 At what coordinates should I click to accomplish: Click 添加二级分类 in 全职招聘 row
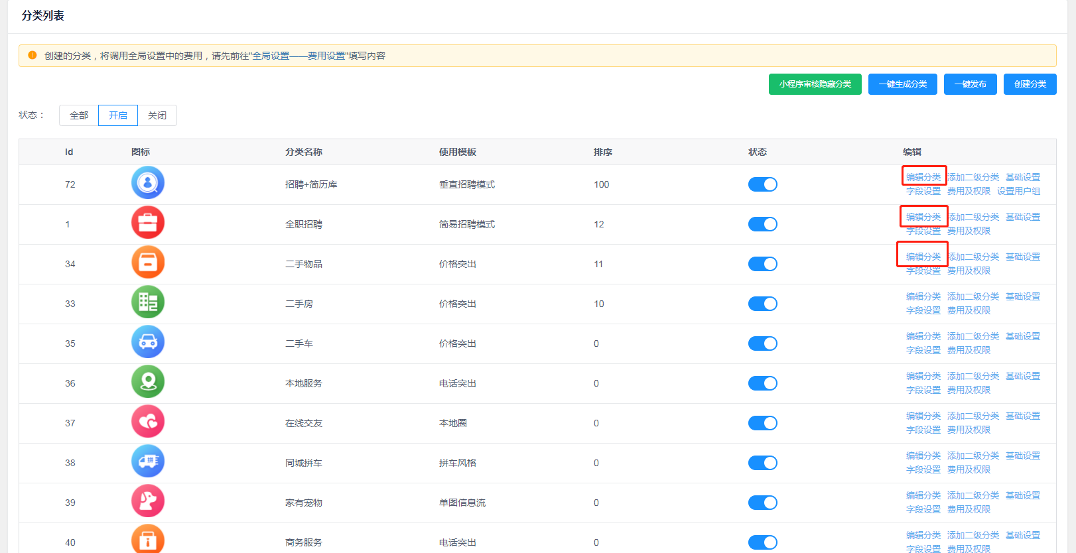pyautogui.click(x=973, y=217)
